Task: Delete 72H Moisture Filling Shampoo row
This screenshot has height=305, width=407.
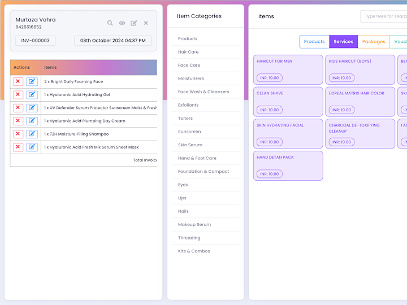Action: (18, 134)
